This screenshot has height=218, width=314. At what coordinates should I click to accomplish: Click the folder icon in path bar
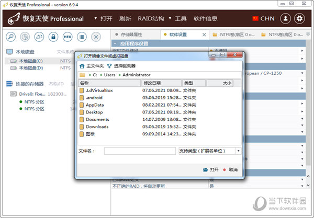[x=82, y=75]
